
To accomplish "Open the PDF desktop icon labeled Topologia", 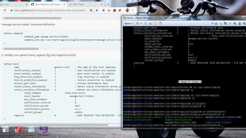I will coord(18,132).
